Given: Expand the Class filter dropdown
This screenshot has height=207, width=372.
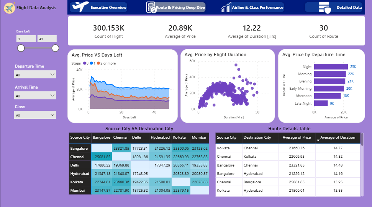Looking at the screenshot, I should point(35,115).
